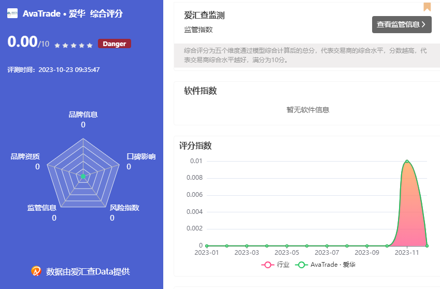Click the chevron arrow in 查看监管信息 button

[423, 24]
